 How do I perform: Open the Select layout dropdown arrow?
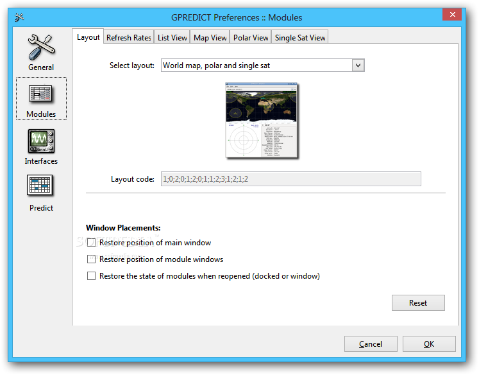tap(358, 65)
